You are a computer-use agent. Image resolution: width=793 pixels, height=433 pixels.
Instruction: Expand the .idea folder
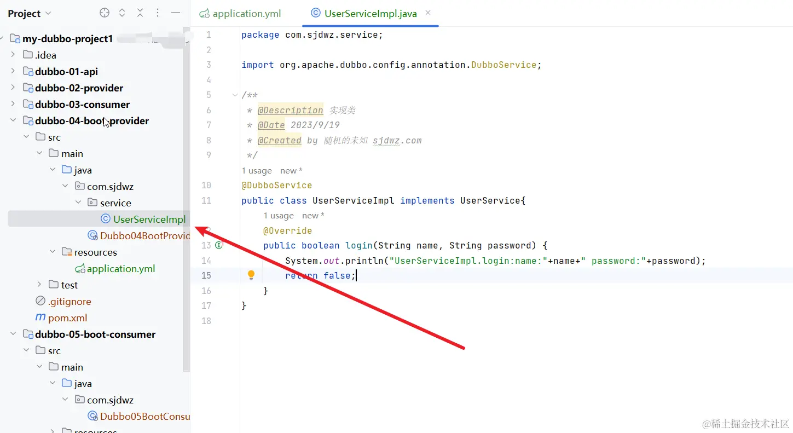click(x=13, y=55)
